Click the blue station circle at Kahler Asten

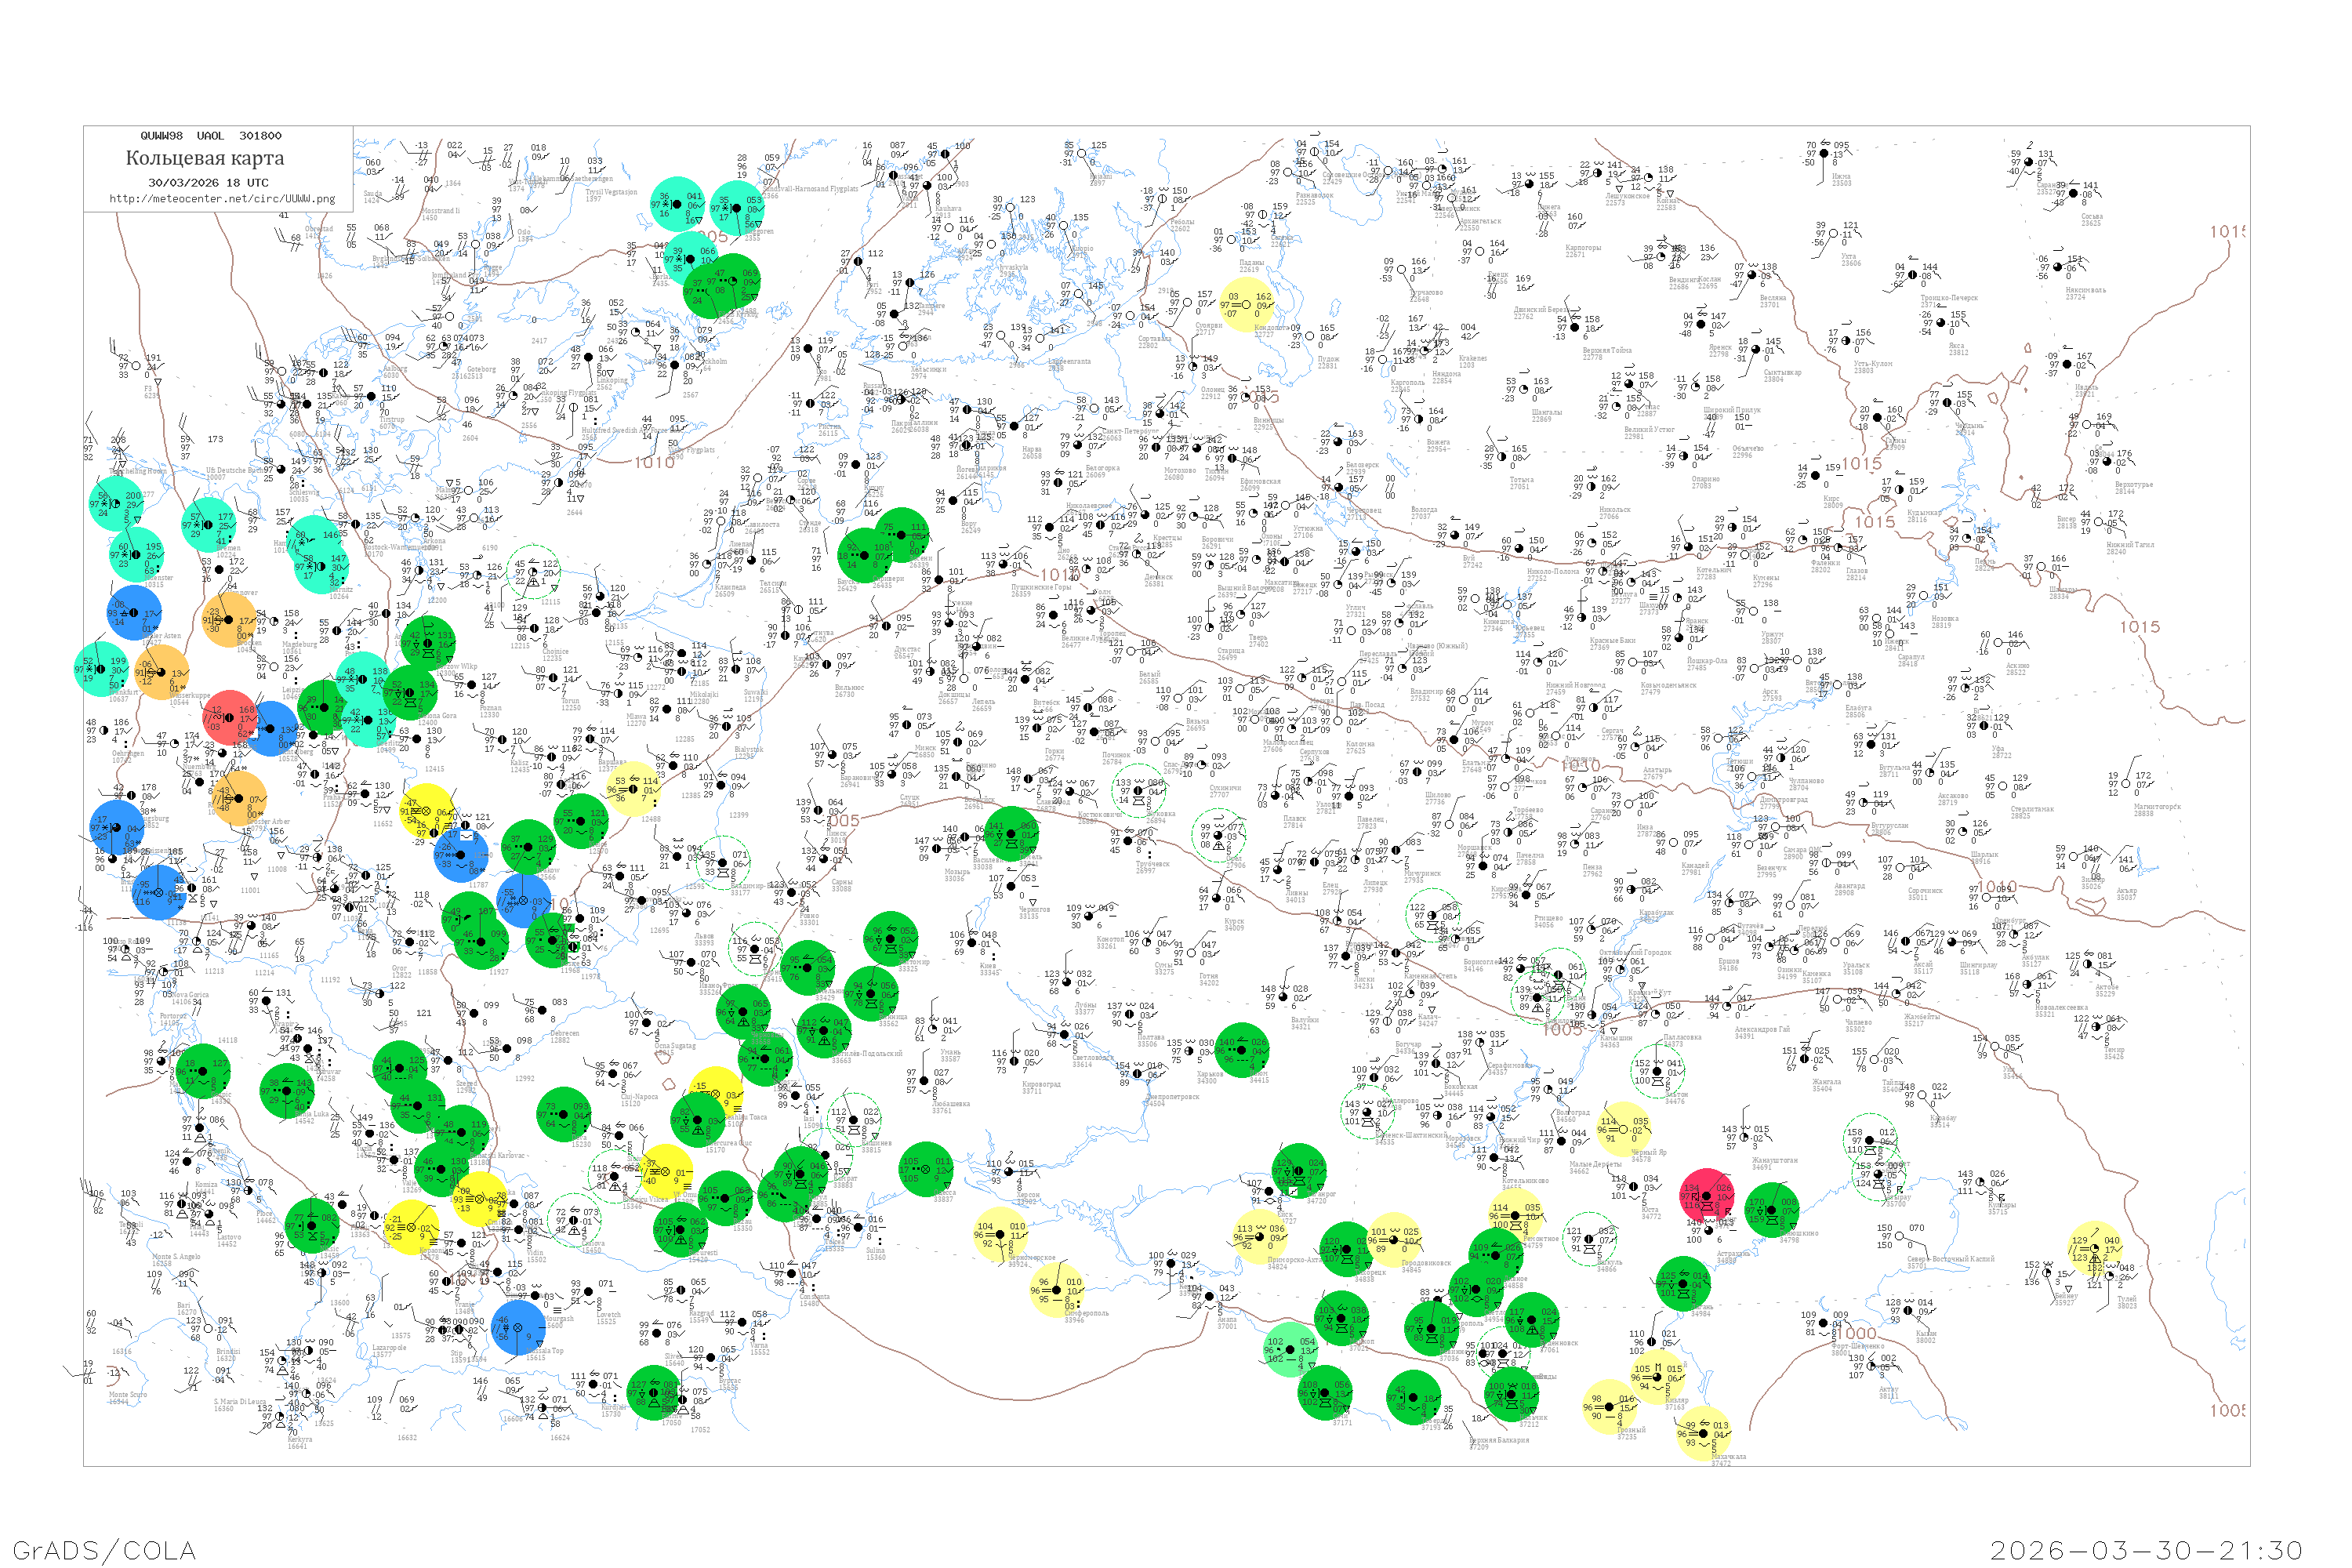click(135, 612)
